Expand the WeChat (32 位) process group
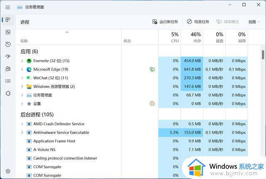 pos(22,78)
